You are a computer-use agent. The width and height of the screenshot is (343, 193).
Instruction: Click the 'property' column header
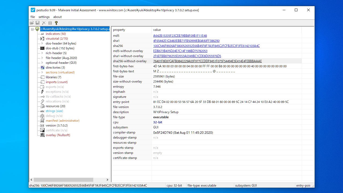(x=132, y=30)
